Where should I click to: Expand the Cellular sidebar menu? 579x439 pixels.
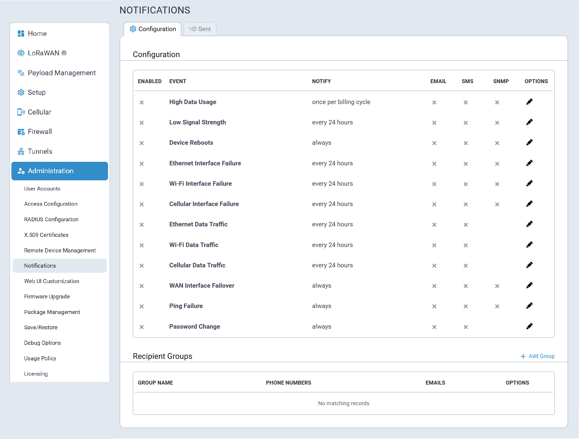click(39, 112)
